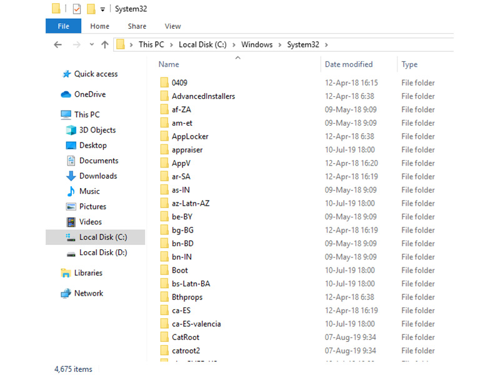500x375 pixels.
Task: Sort files by the Name column
Action: pyautogui.click(x=169, y=64)
